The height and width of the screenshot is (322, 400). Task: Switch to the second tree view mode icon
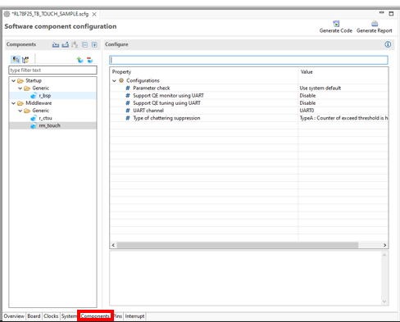[x=25, y=59]
